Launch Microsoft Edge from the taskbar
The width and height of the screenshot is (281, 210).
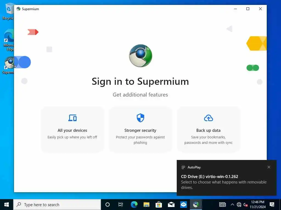[x=134, y=205]
